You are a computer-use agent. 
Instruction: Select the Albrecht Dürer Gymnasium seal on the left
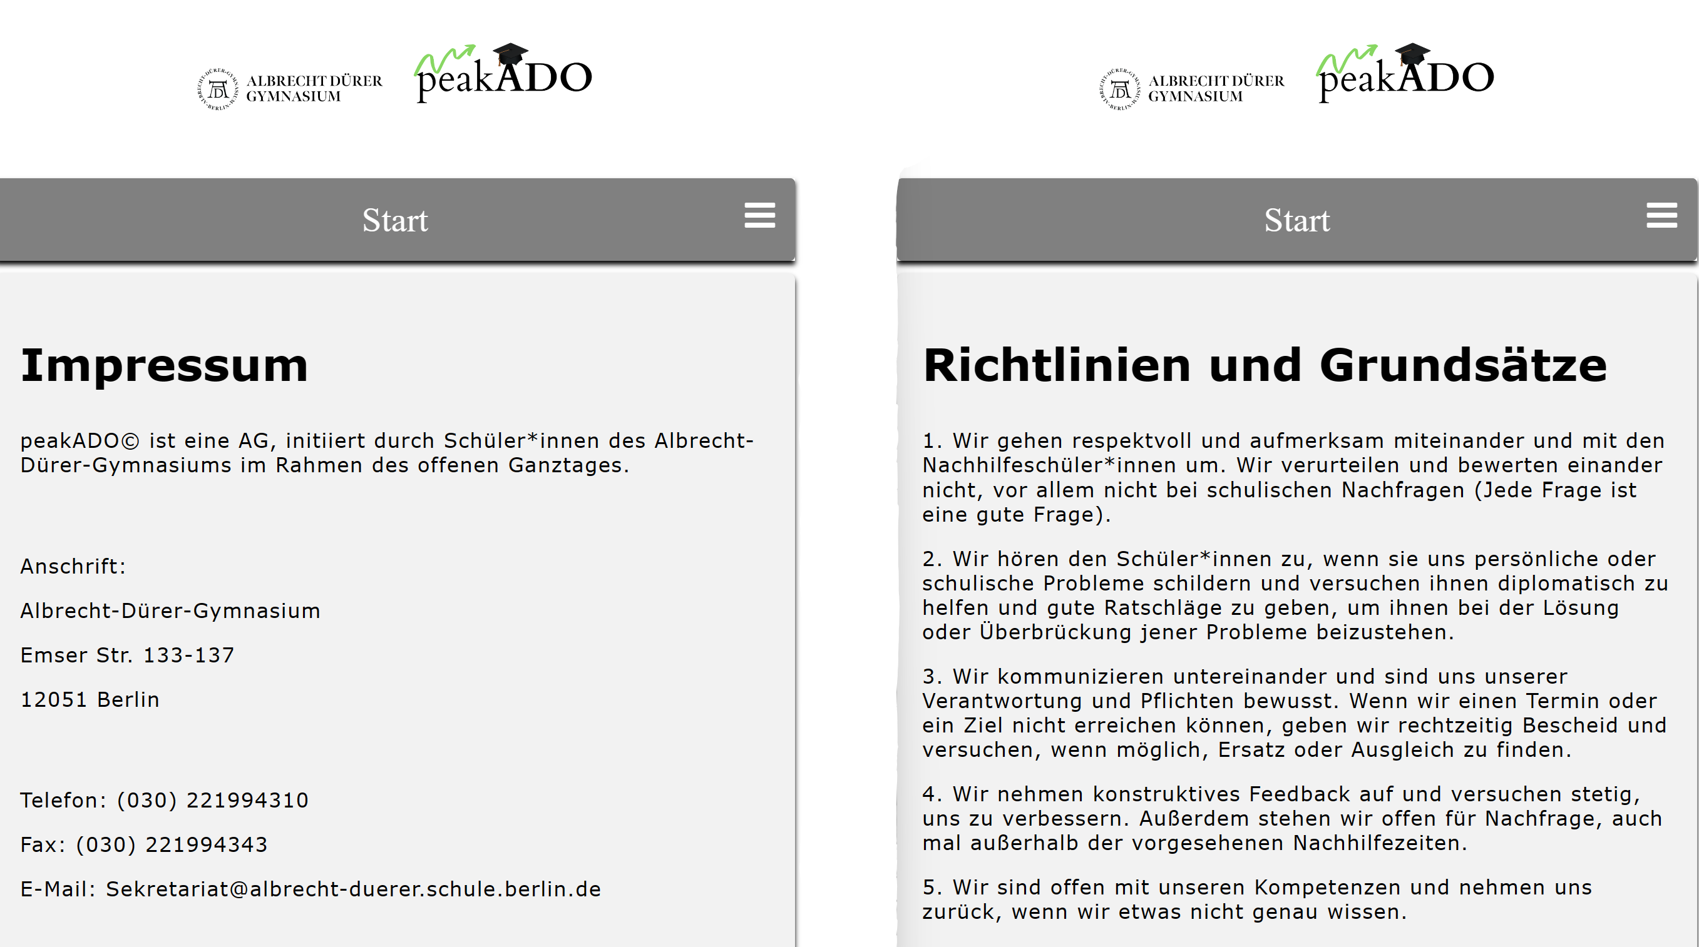(218, 90)
